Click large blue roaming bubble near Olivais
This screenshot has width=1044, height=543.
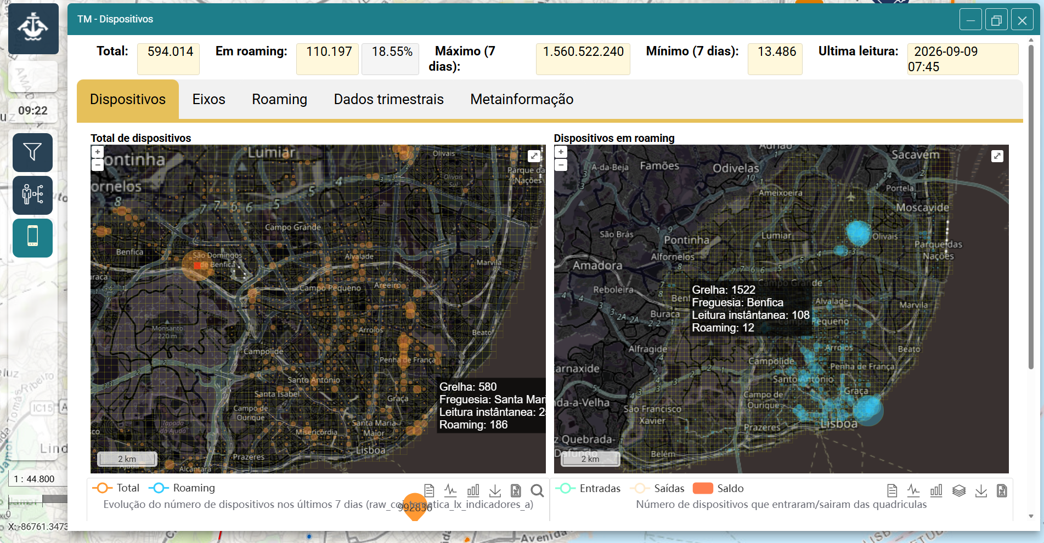pos(858,232)
